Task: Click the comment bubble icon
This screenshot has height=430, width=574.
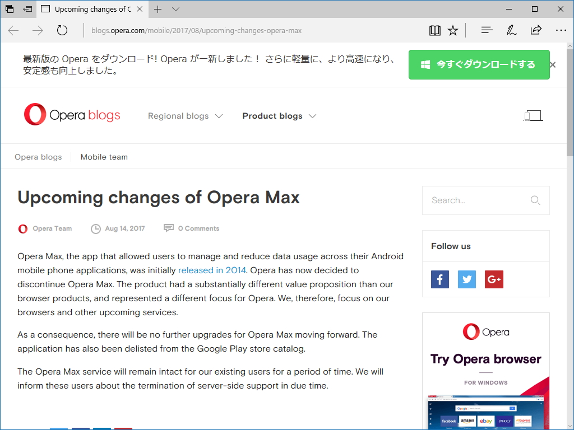Action: [x=168, y=228]
